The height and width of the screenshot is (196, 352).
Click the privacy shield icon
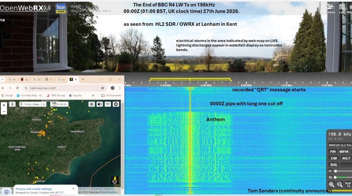[6, 192]
